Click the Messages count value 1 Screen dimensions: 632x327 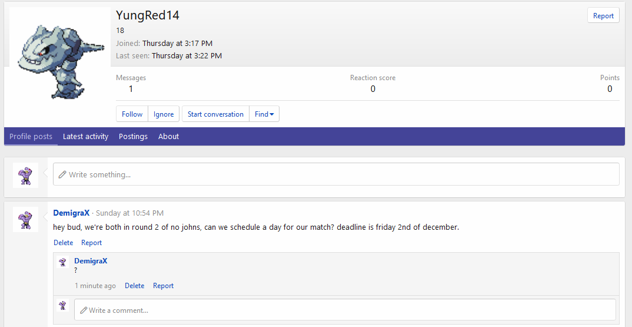(x=131, y=89)
